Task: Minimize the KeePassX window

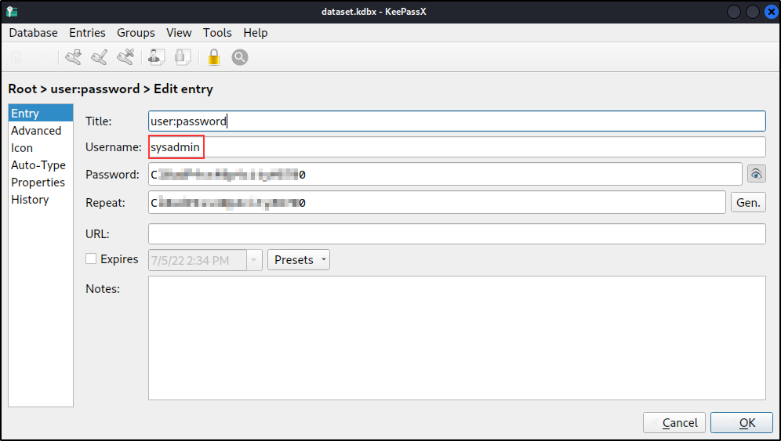Action: pyautogui.click(x=734, y=12)
